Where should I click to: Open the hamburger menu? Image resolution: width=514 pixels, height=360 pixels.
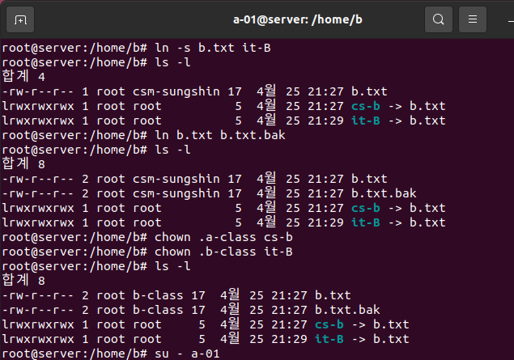[x=473, y=19]
